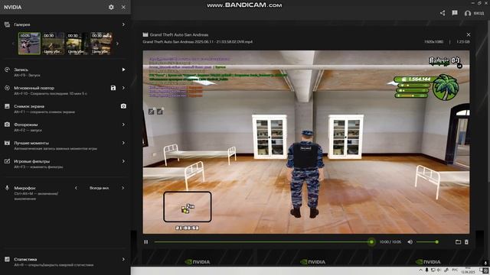The image size is (490, 275).
Task: Click the ВХОД login button
Action: (479, 13)
